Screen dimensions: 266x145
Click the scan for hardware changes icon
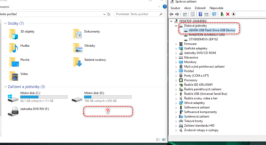pyautogui.click(x=214, y=14)
